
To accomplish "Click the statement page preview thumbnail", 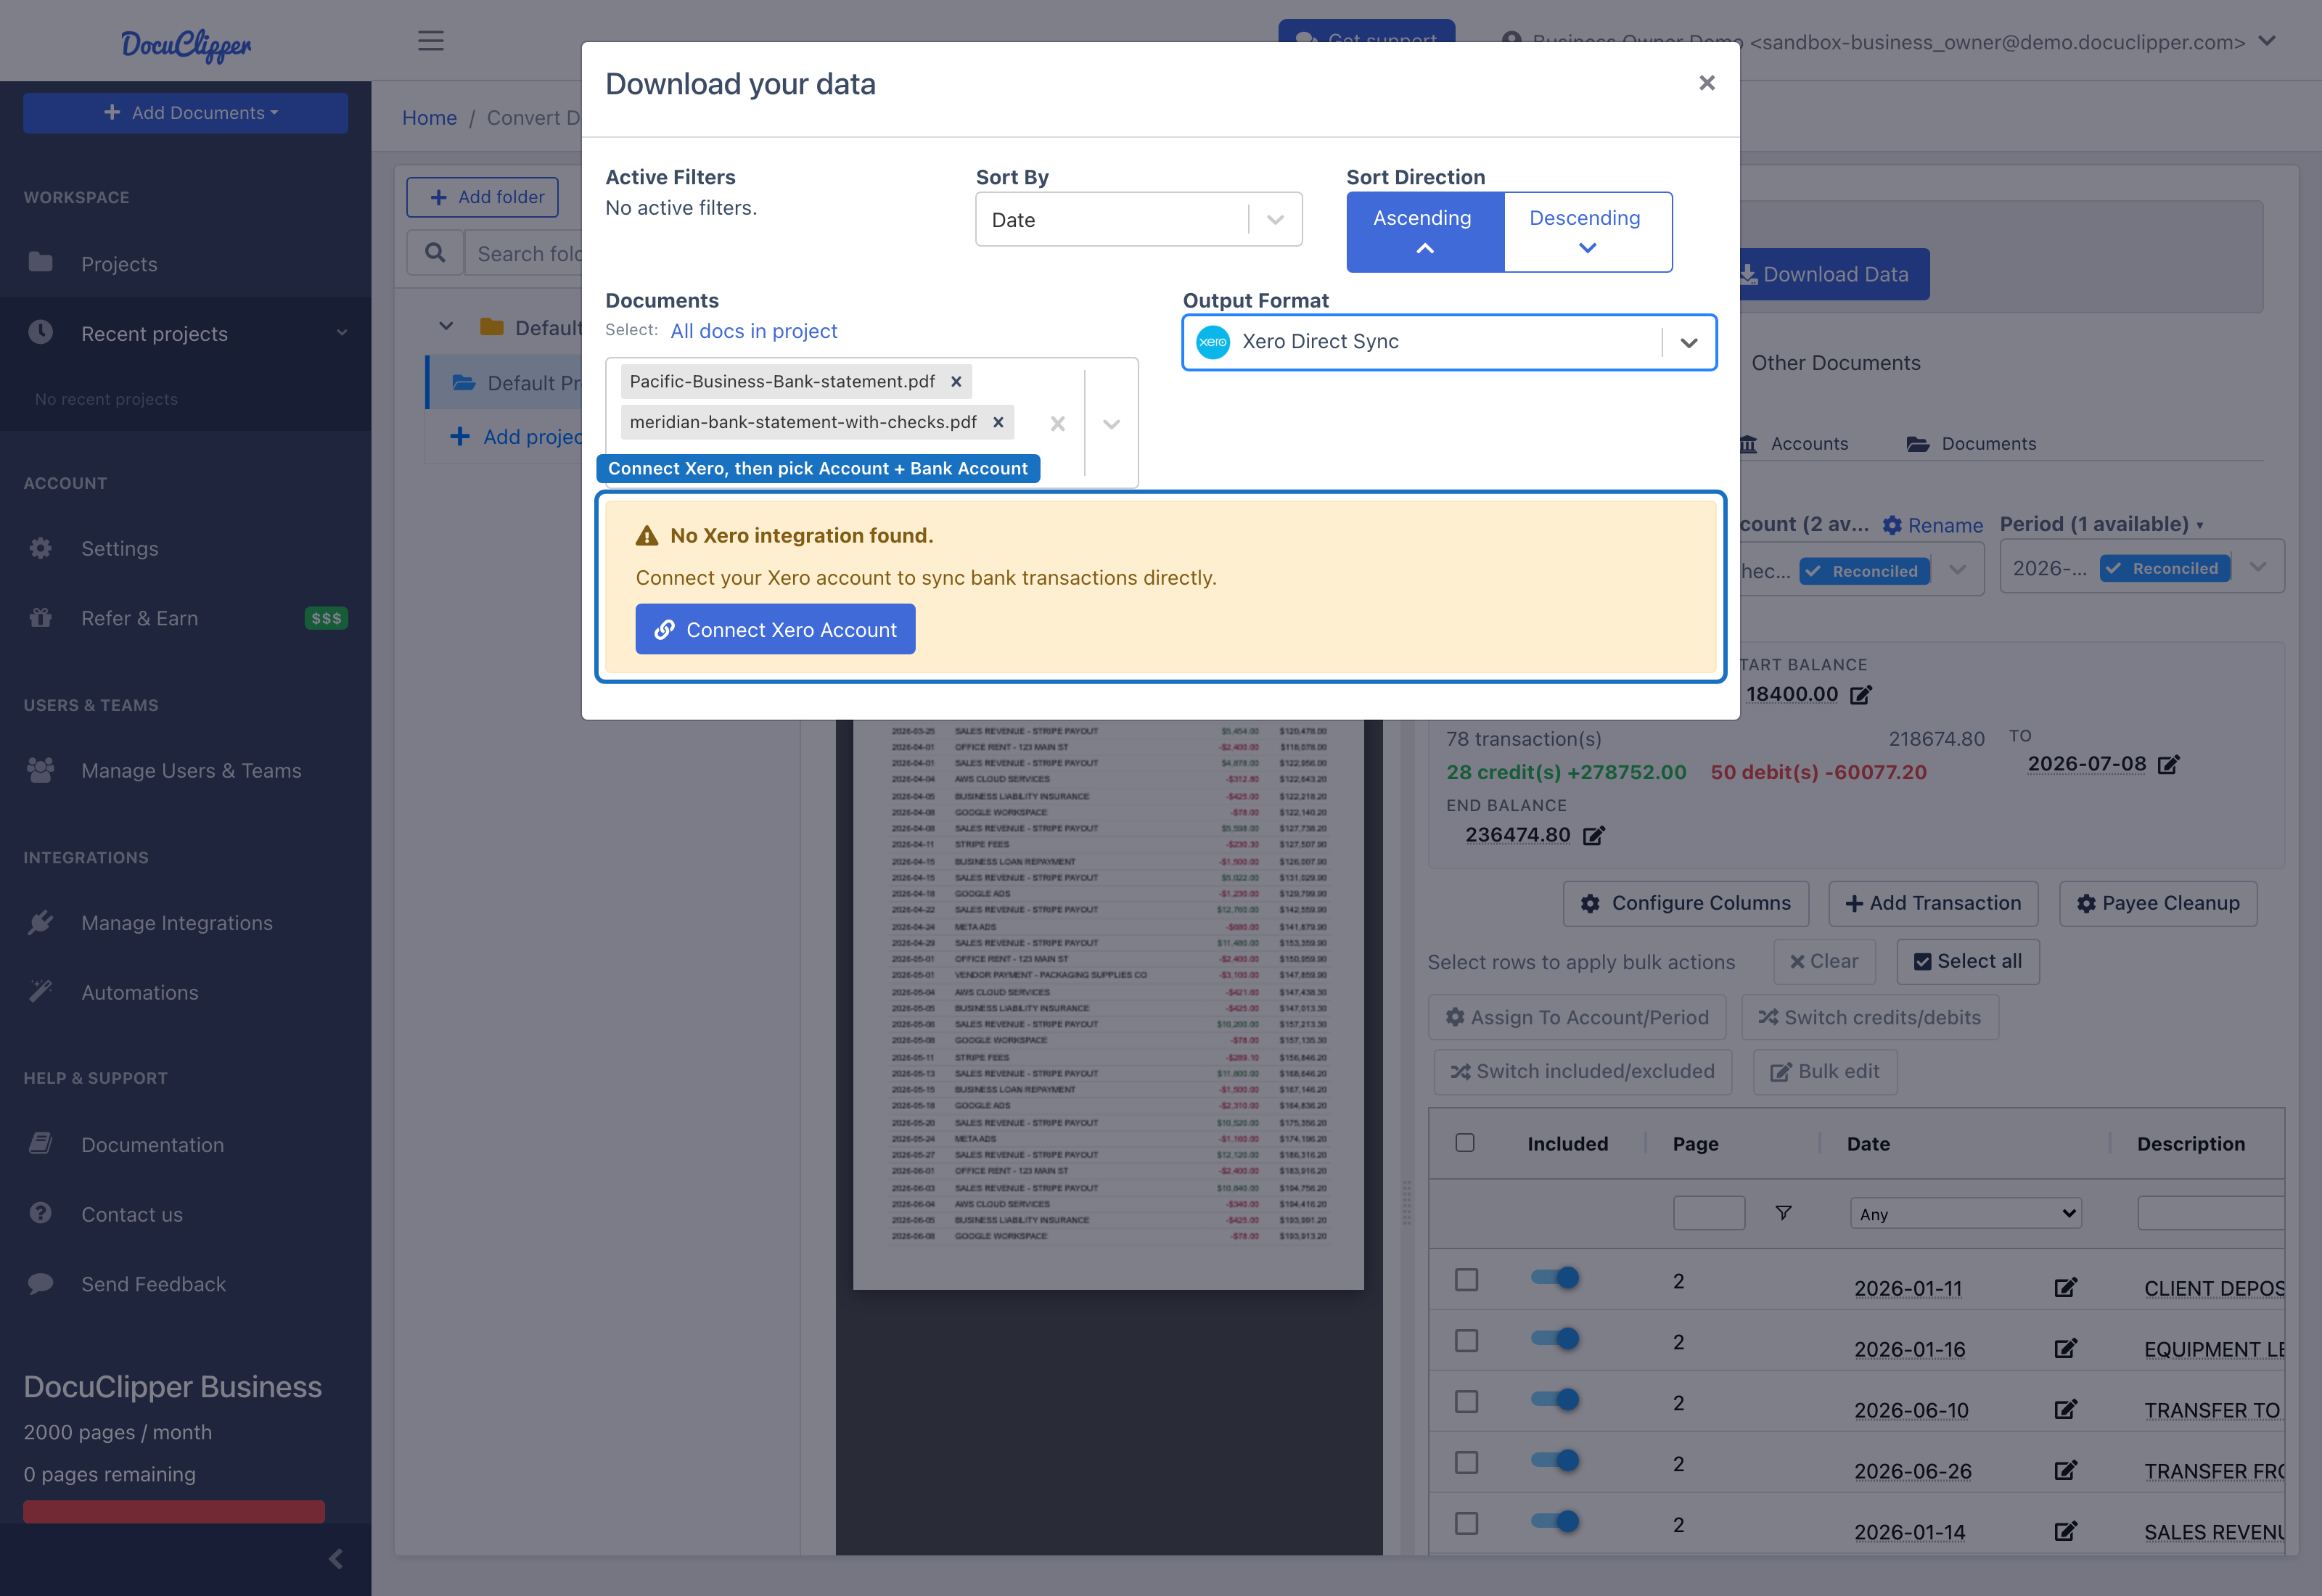I will pyautogui.click(x=1108, y=1004).
